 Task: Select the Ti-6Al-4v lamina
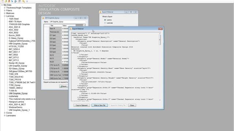[x=13, y=91]
